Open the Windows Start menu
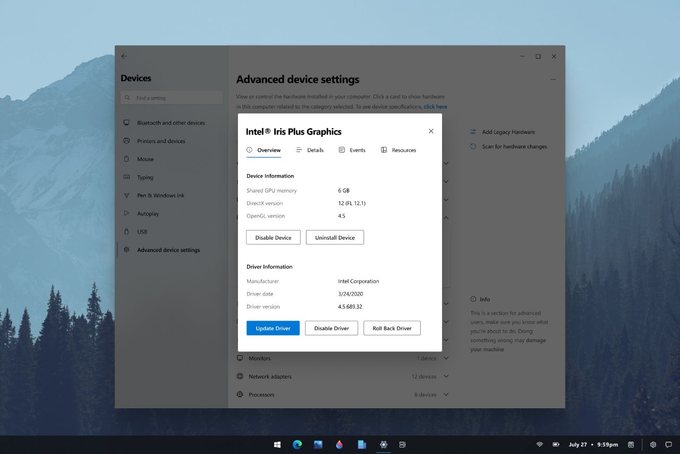Screen dimensions: 680x454 click(277, 444)
